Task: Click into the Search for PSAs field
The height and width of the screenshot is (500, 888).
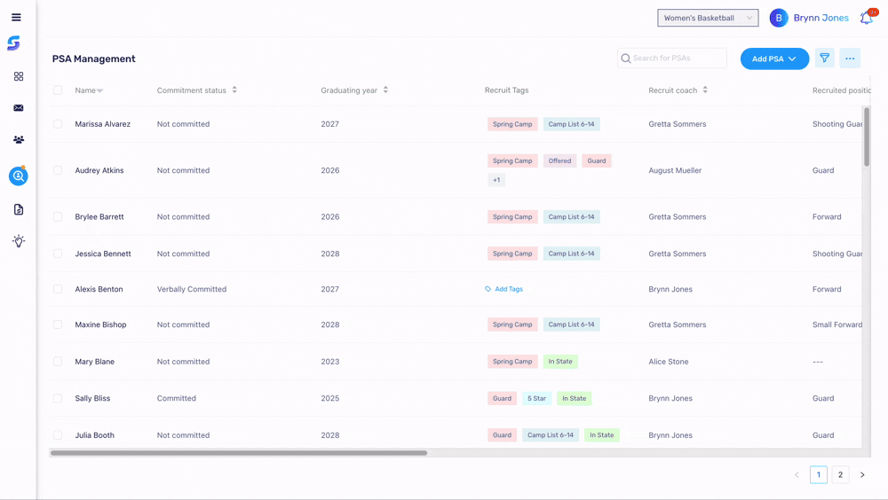Action: (x=671, y=59)
